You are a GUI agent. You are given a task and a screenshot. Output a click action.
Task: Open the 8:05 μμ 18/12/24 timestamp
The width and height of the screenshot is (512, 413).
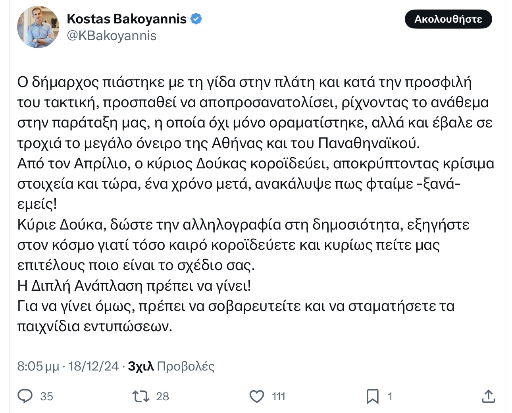click(x=68, y=366)
